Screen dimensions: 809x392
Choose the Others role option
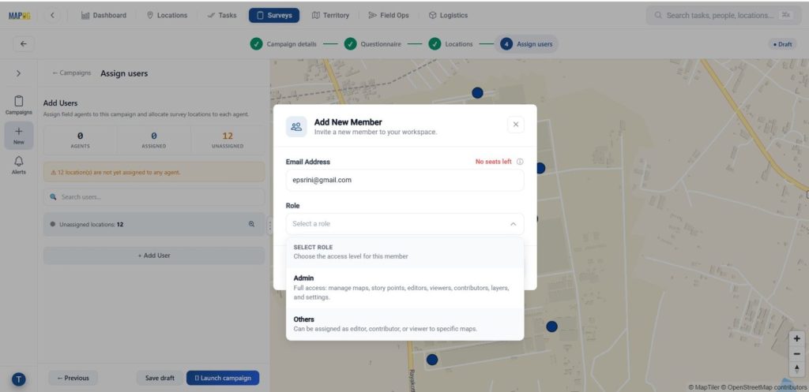coord(405,324)
